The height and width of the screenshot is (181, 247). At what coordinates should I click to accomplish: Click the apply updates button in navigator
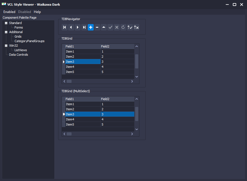[130, 27]
